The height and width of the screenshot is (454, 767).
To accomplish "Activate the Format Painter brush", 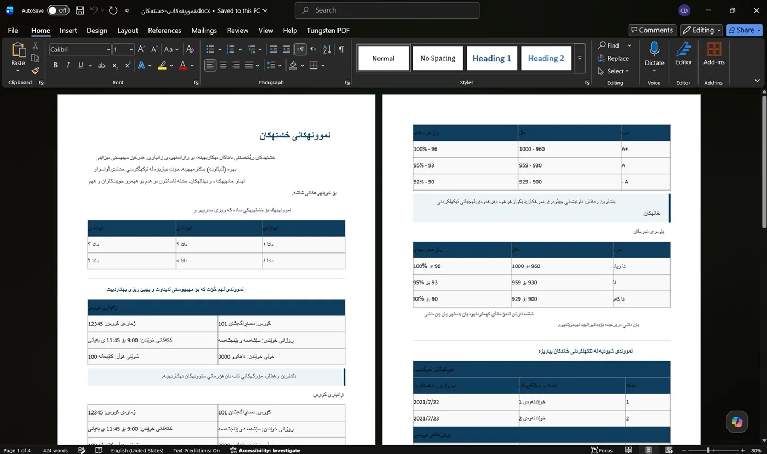I will (35, 71).
